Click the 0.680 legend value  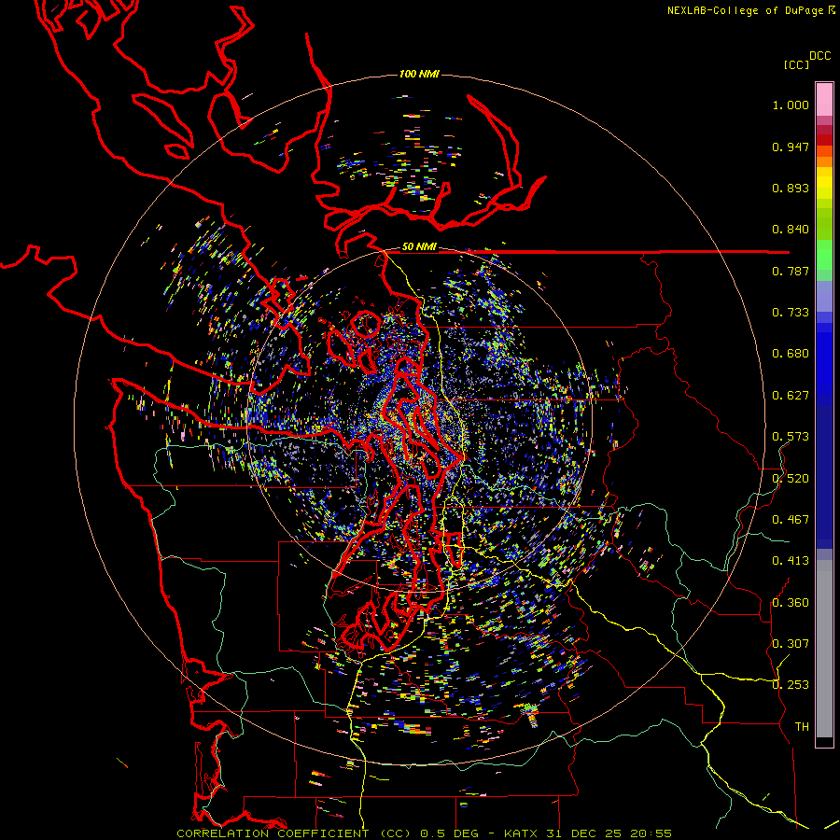pyautogui.click(x=791, y=354)
